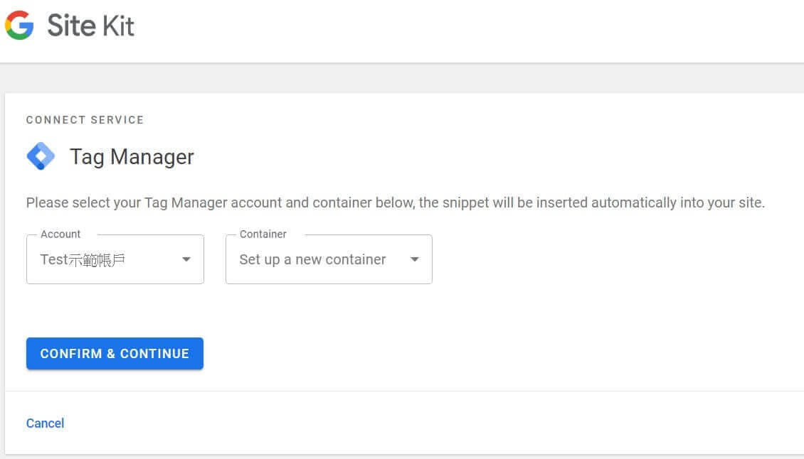The height and width of the screenshot is (459, 804).
Task: Select the Test示範帳戶 account value text
Action: coord(83,259)
